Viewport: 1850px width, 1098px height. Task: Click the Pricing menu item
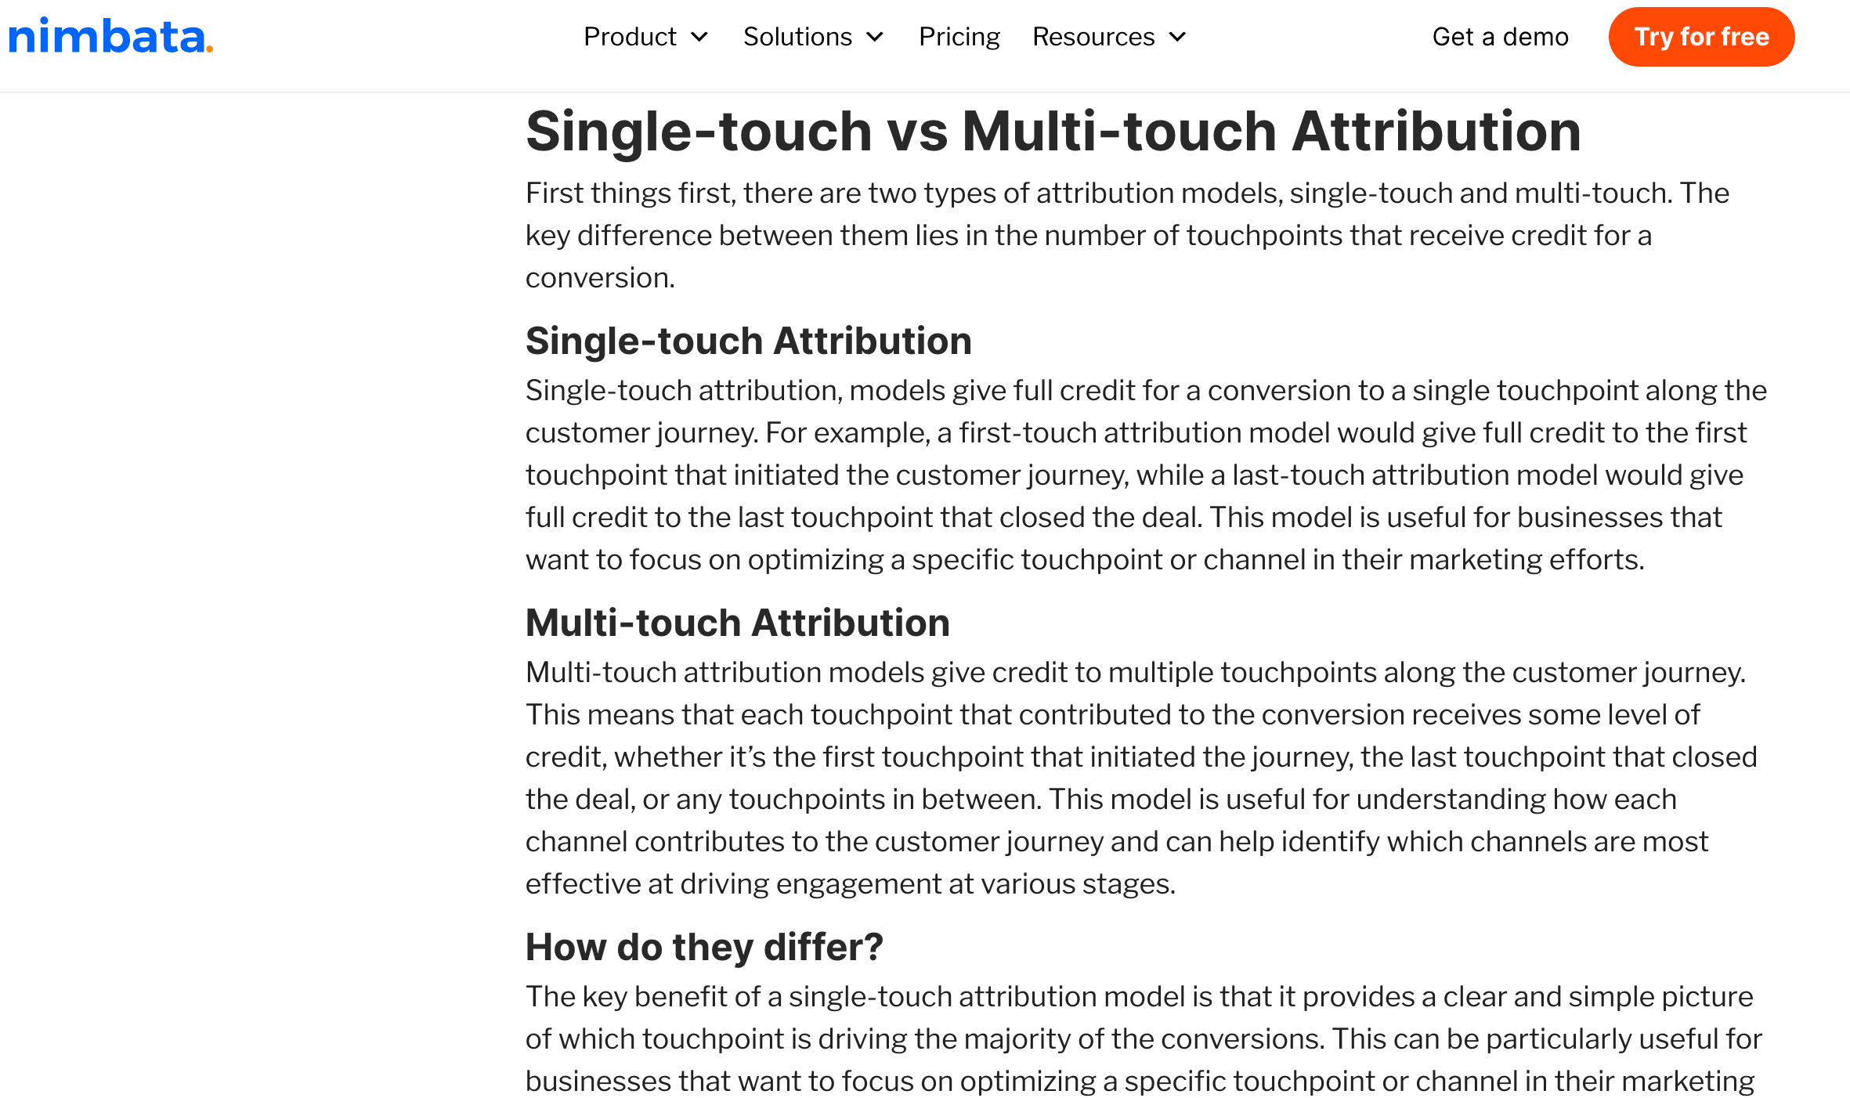tap(958, 37)
